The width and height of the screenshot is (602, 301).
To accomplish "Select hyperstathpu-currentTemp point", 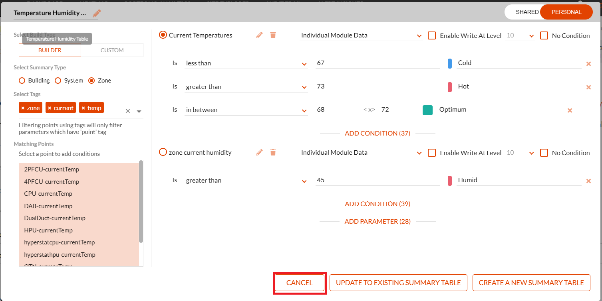I will [x=79, y=255].
